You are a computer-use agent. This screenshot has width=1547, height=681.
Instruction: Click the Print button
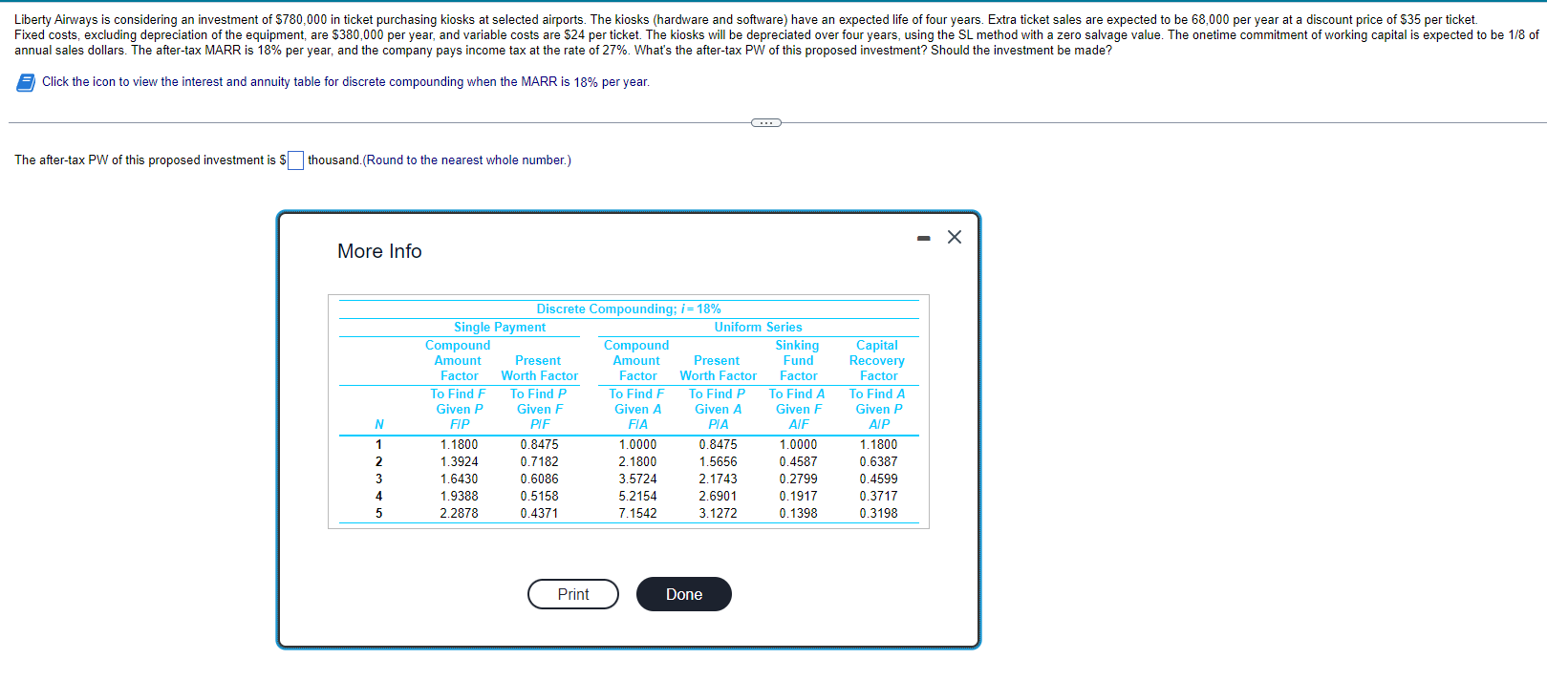point(573,594)
